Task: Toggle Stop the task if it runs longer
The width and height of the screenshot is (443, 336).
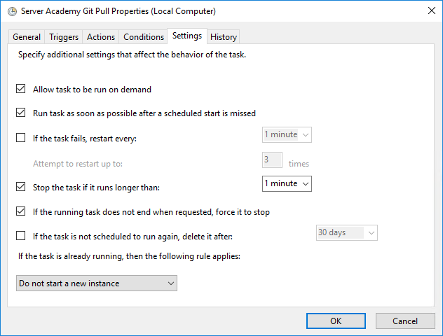Action: point(21,187)
